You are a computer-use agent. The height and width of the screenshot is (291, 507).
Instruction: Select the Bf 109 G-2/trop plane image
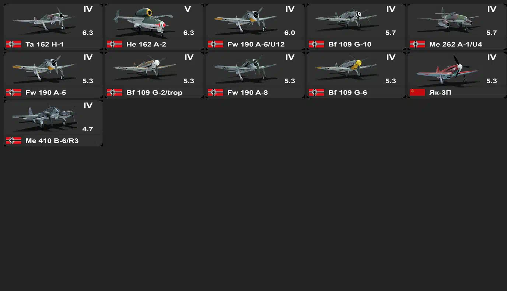click(x=145, y=70)
